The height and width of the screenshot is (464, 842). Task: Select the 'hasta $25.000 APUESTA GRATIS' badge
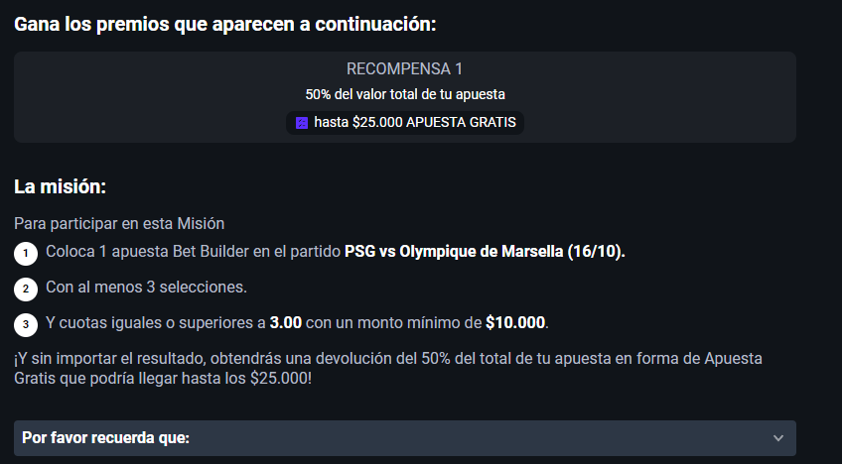405,123
